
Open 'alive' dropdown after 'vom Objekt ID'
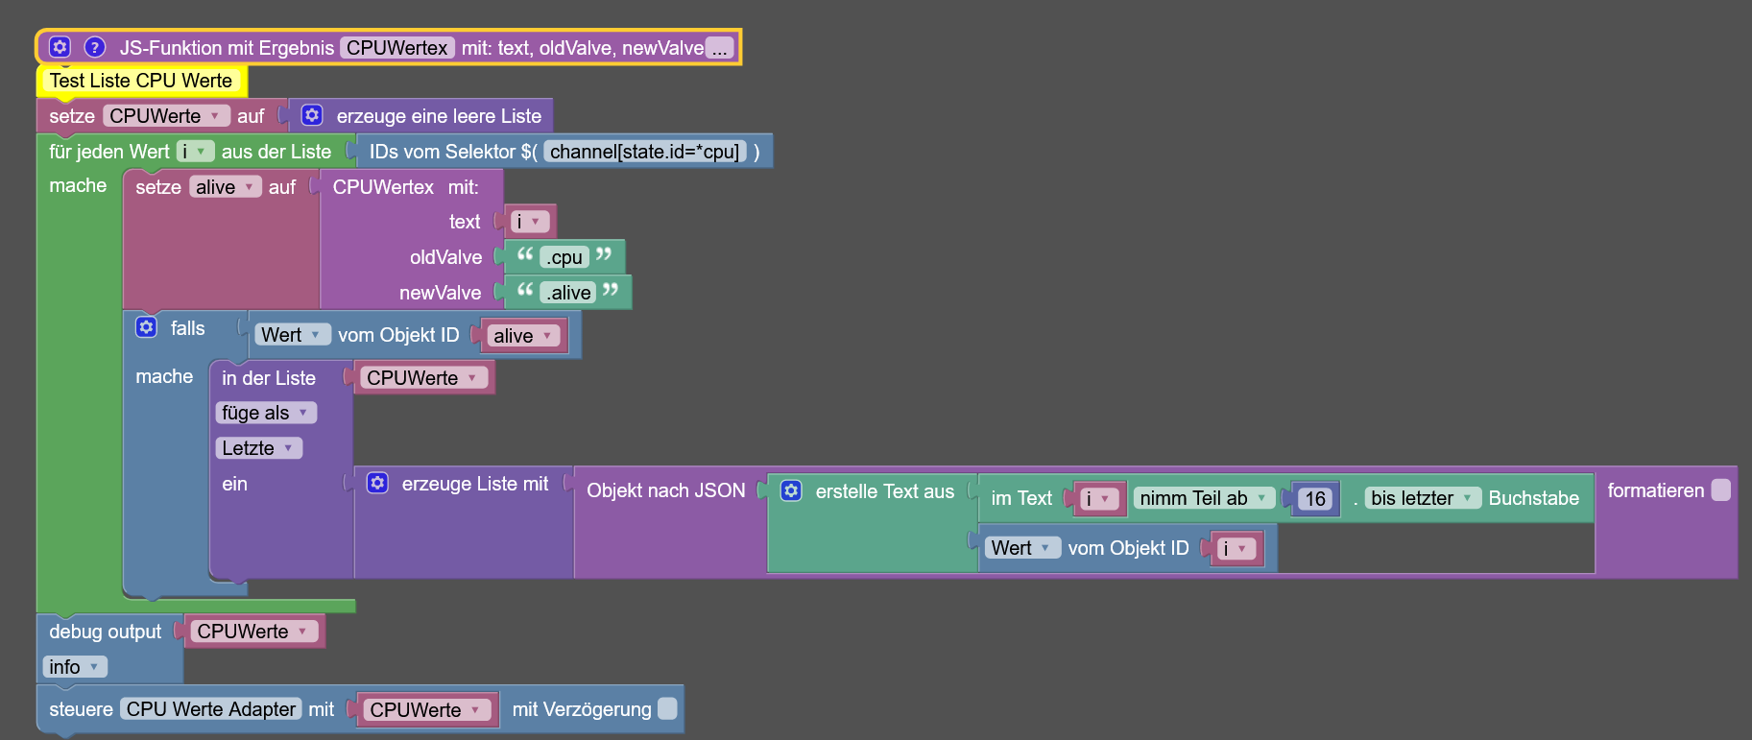(x=523, y=336)
